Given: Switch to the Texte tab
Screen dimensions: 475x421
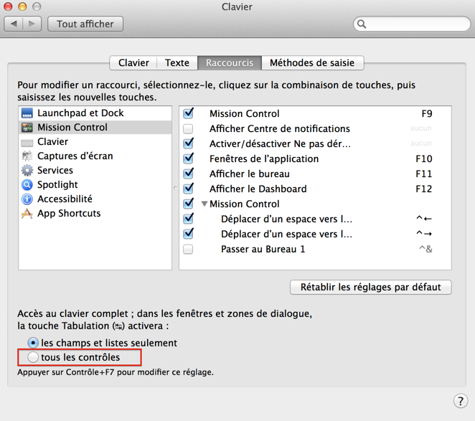Looking at the screenshot, I should [177, 62].
